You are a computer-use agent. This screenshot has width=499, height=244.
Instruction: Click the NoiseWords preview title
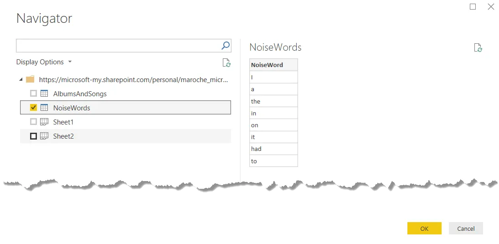[x=275, y=47]
